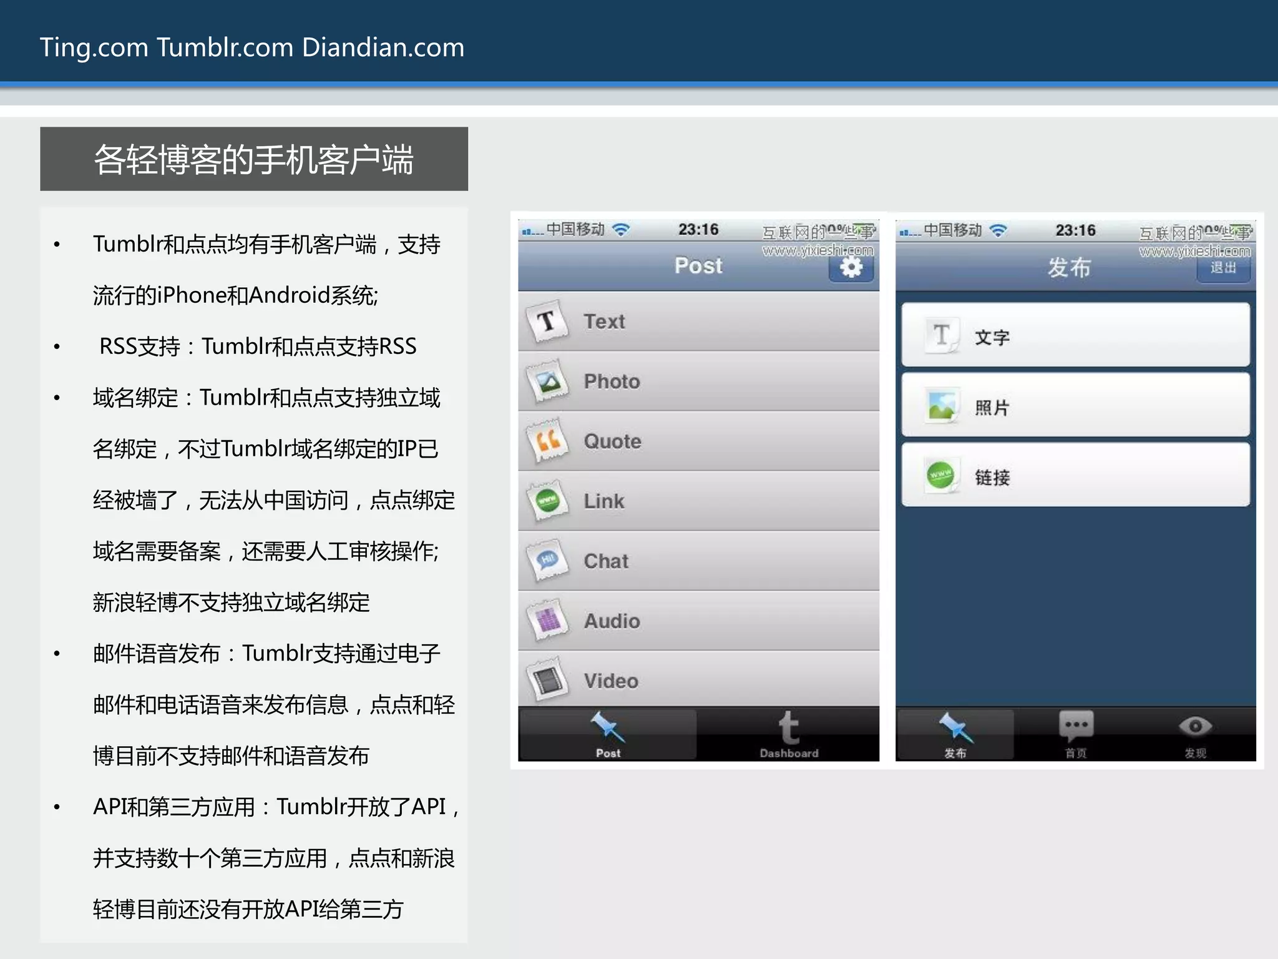Viewport: 1278px width, 959px height.
Task: Click the RSS支持 bullet line
Action: [x=258, y=347]
